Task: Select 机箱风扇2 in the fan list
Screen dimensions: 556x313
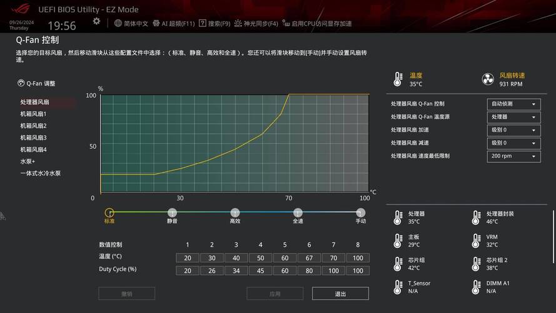Action: [x=33, y=126]
